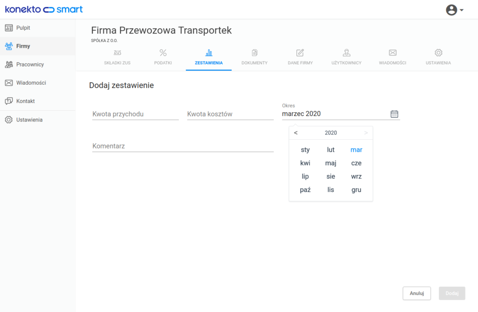Go to previous year in month picker
This screenshot has height=312, width=478.
click(x=295, y=133)
